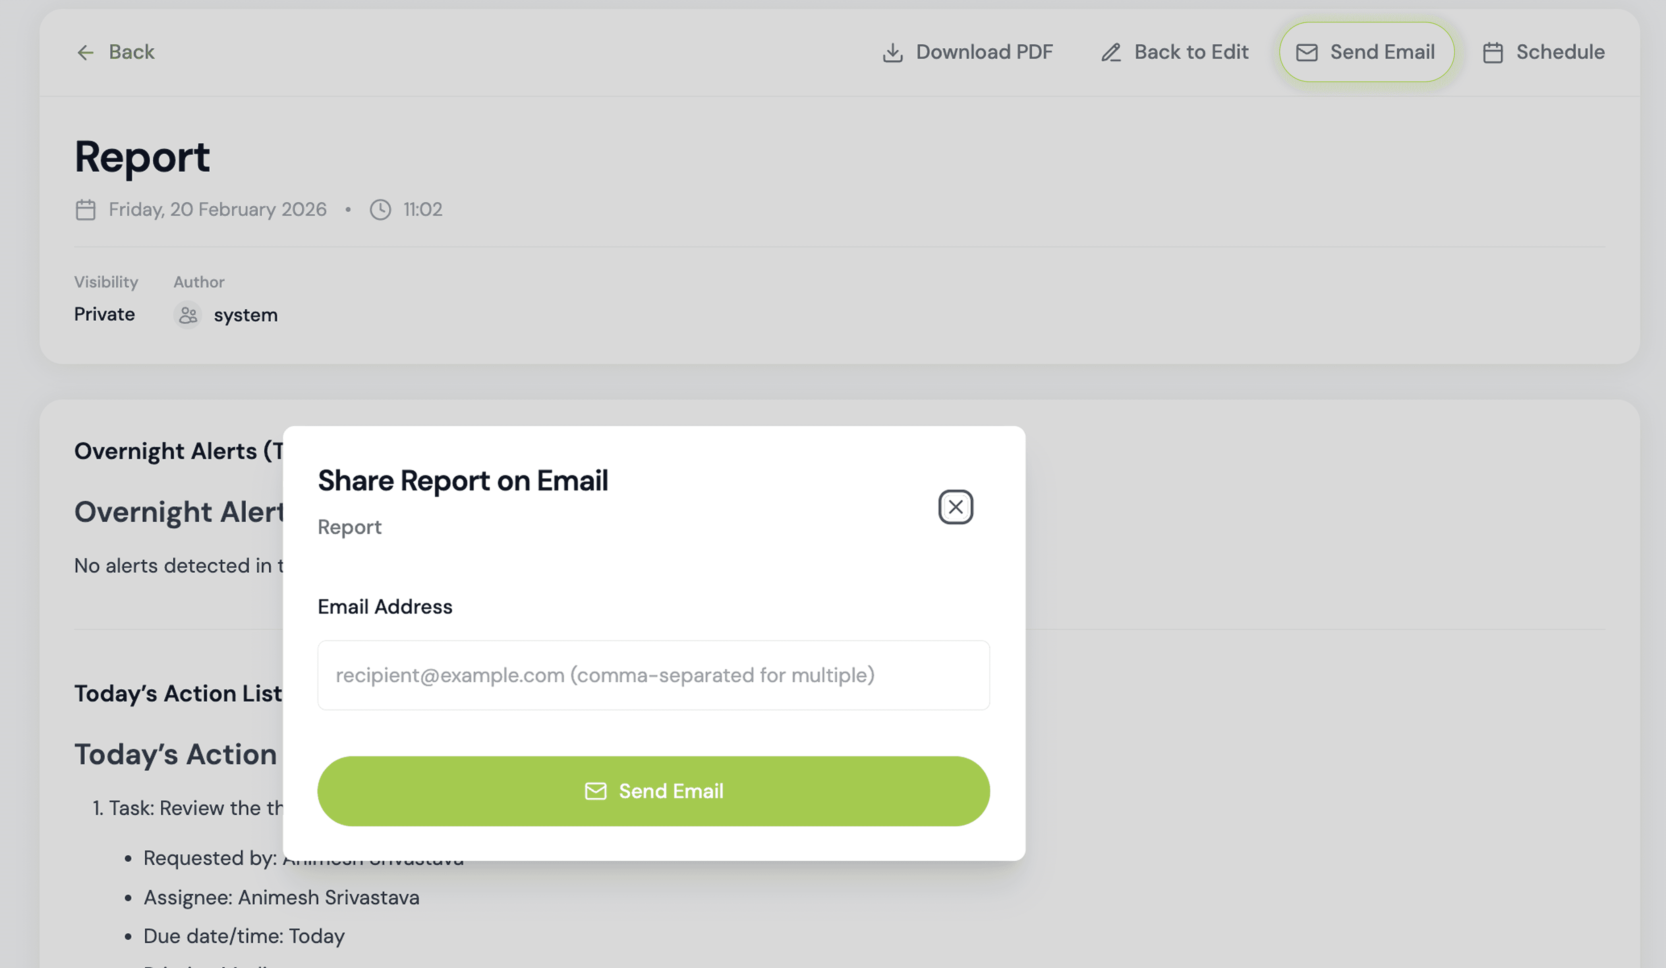Click the calendar icon beside Schedule
This screenshot has width=1666, height=968.
pyautogui.click(x=1492, y=52)
